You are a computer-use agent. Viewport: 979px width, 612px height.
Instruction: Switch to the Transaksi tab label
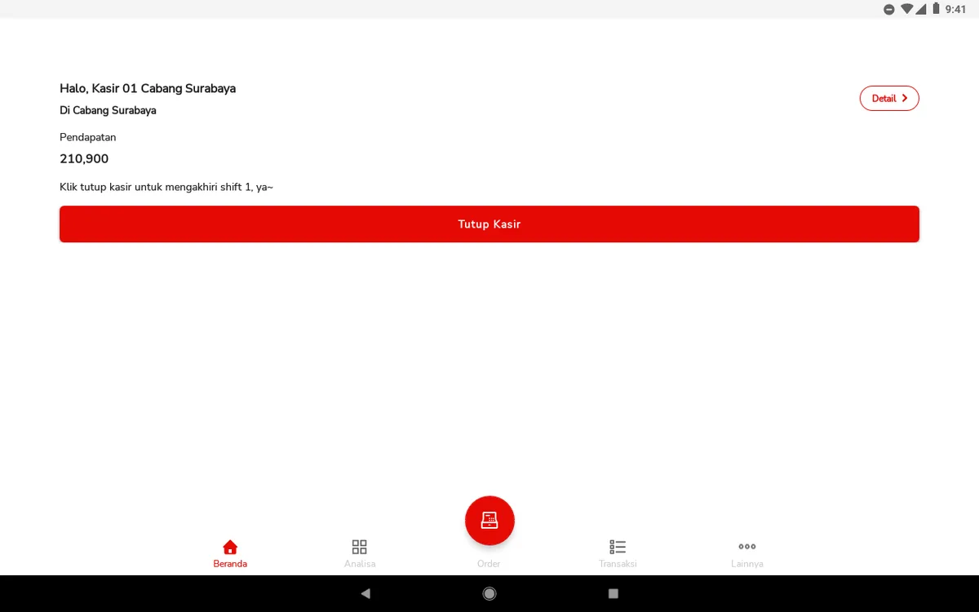click(x=618, y=564)
